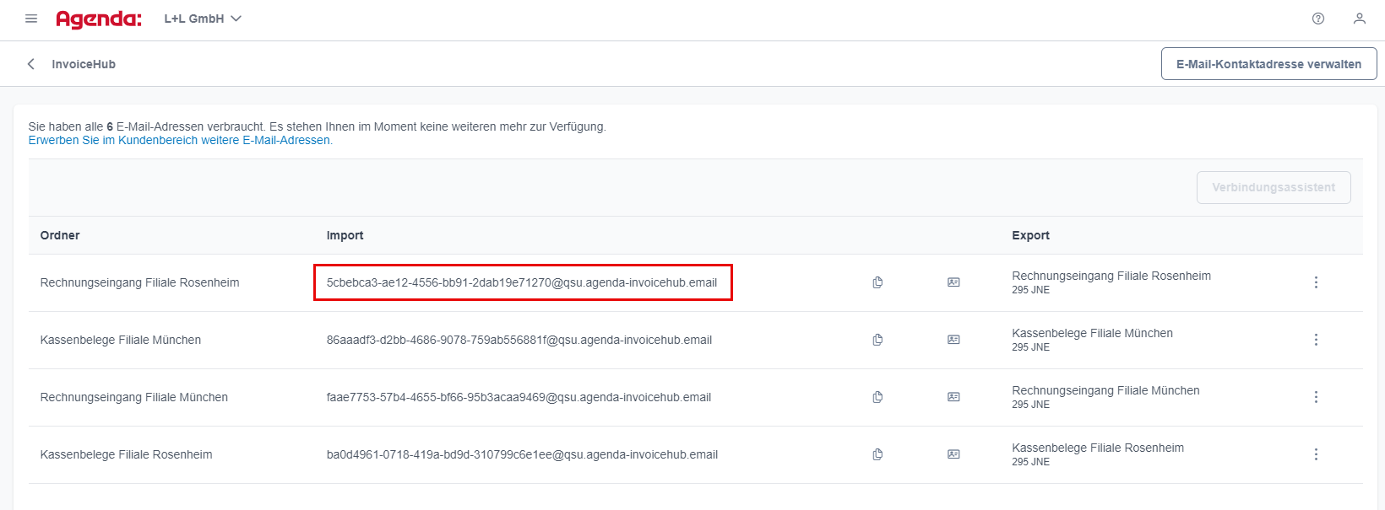1385x510 pixels.
Task: Open more options for Rechnungseingang Filiale München
Action: (x=1316, y=397)
